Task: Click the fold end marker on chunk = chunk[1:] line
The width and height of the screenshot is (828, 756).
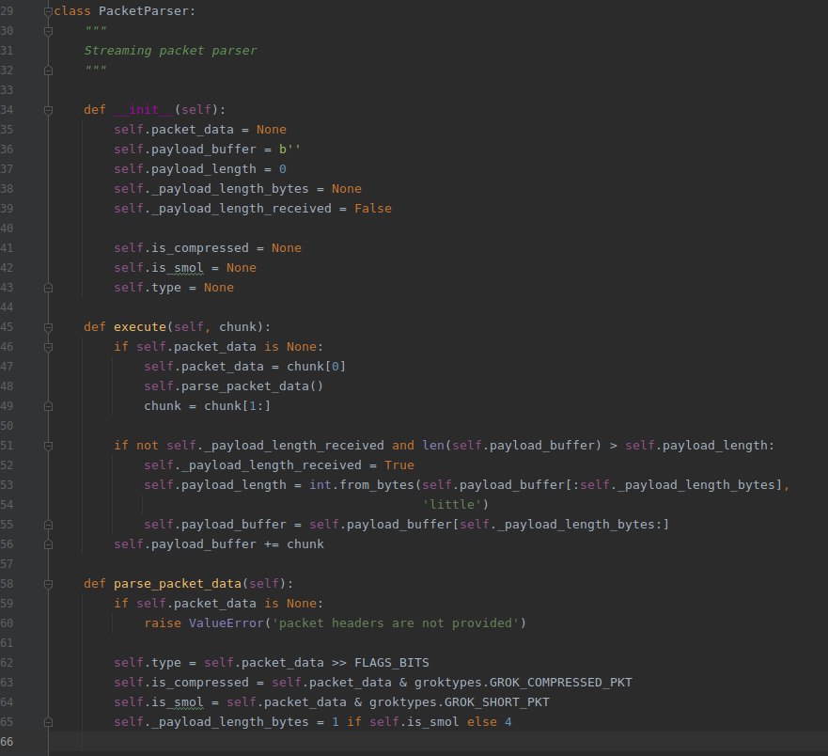Action: pyautogui.click(x=48, y=406)
